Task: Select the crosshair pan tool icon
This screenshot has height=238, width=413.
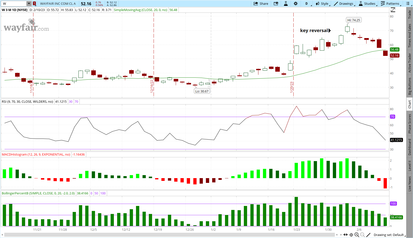Action: (351, 235)
